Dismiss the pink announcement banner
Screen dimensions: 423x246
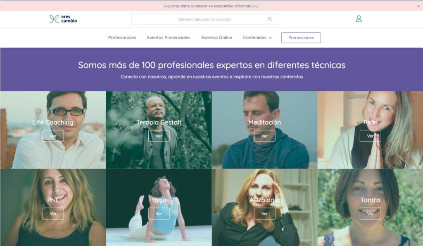418,6
